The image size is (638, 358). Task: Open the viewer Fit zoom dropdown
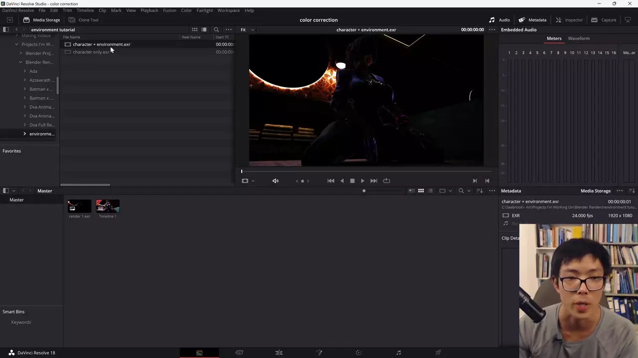coord(247,30)
